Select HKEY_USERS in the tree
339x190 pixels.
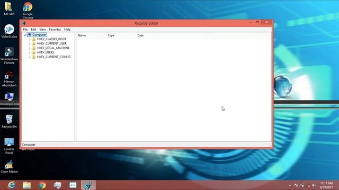(x=46, y=52)
